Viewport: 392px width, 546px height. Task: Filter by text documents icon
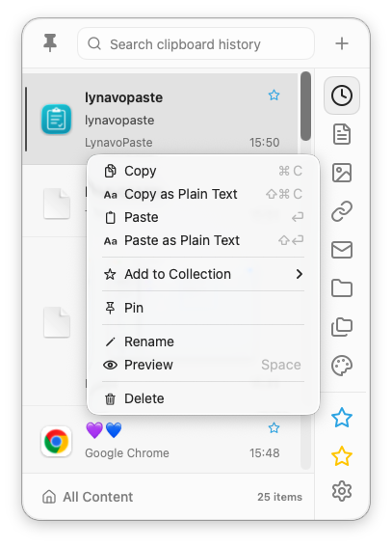342,134
